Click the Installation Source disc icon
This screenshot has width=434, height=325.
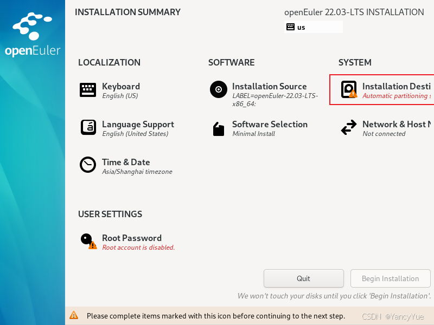click(x=218, y=89)
